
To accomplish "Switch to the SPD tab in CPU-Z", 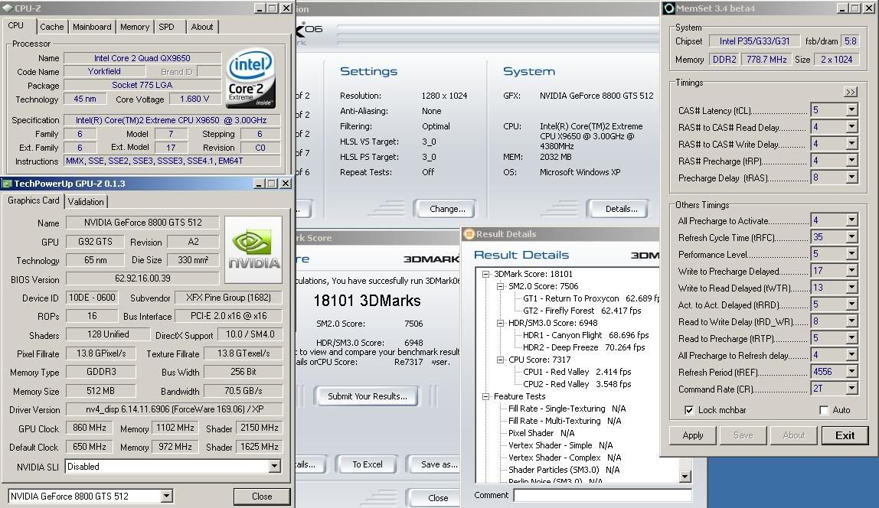I will [x=166, y=27].
